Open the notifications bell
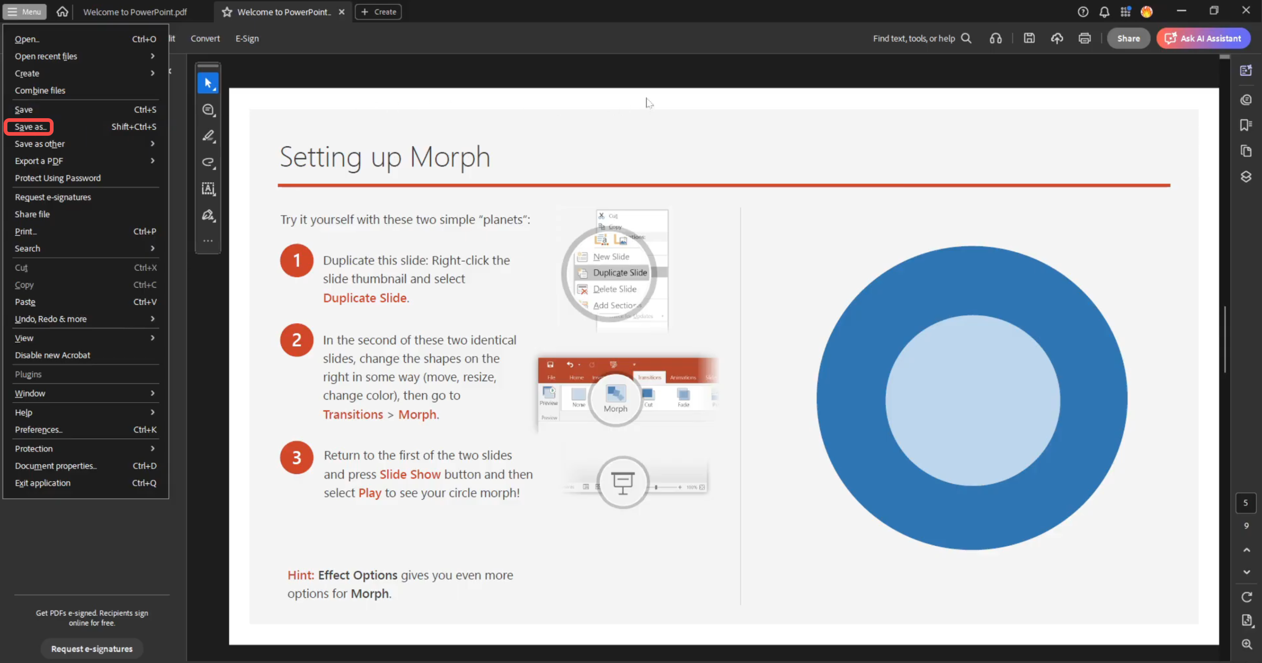 pos(1104,12)
